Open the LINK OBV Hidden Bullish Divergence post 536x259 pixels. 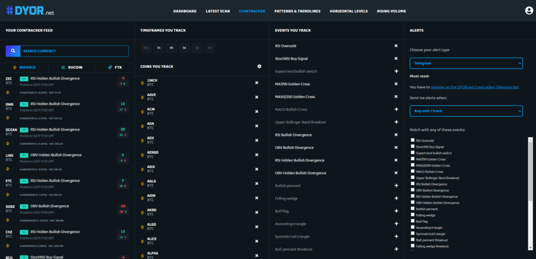pyautogui.click(x=56, y=155)
